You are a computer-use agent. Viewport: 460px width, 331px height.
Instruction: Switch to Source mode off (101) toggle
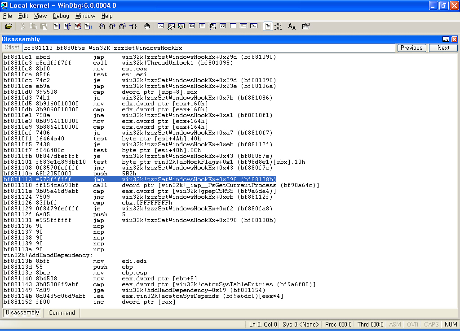pyautogui.click(x=278, y=26)
